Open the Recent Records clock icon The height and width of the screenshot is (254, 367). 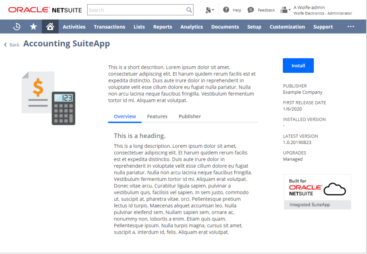coord(17,27)
